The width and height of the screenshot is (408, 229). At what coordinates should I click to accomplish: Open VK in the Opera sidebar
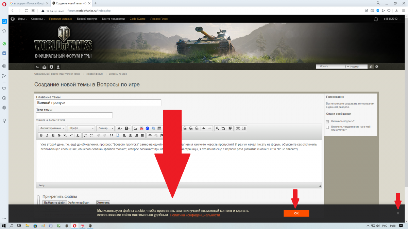tap(4, 53)
